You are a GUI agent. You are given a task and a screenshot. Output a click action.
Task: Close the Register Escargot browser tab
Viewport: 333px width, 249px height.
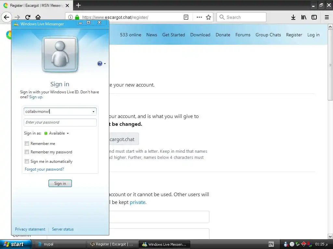click(x=67, y=6)
